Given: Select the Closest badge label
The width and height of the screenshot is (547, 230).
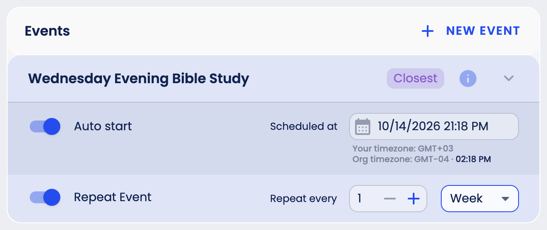Looking at the screenshot, I should [415, 79].
